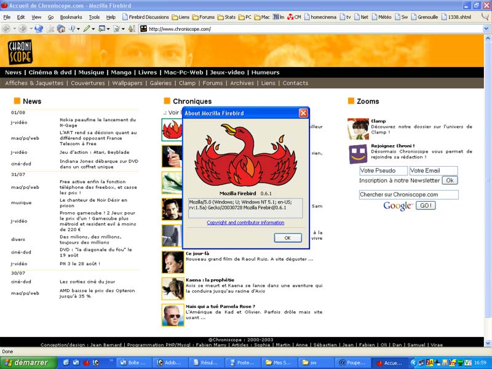Open the Firebird Discussions bookmark
Screen dimensions: 492x369
(x=146, y=17)
